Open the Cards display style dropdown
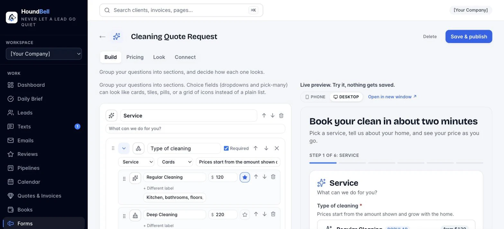Viewport: 504px width, 229px height. 175,162
